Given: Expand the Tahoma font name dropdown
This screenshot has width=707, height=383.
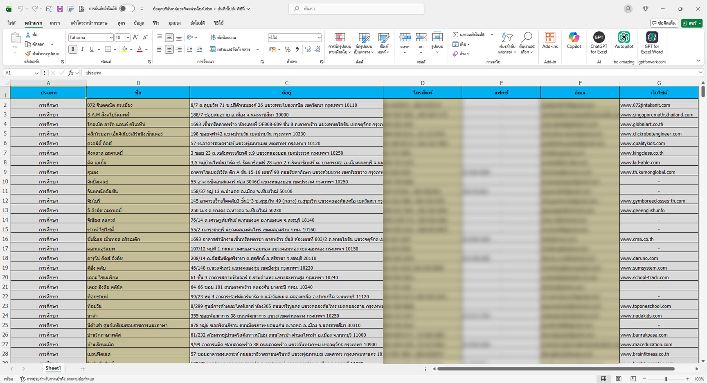Looking at the screenshot, I should tap(111, 38).
